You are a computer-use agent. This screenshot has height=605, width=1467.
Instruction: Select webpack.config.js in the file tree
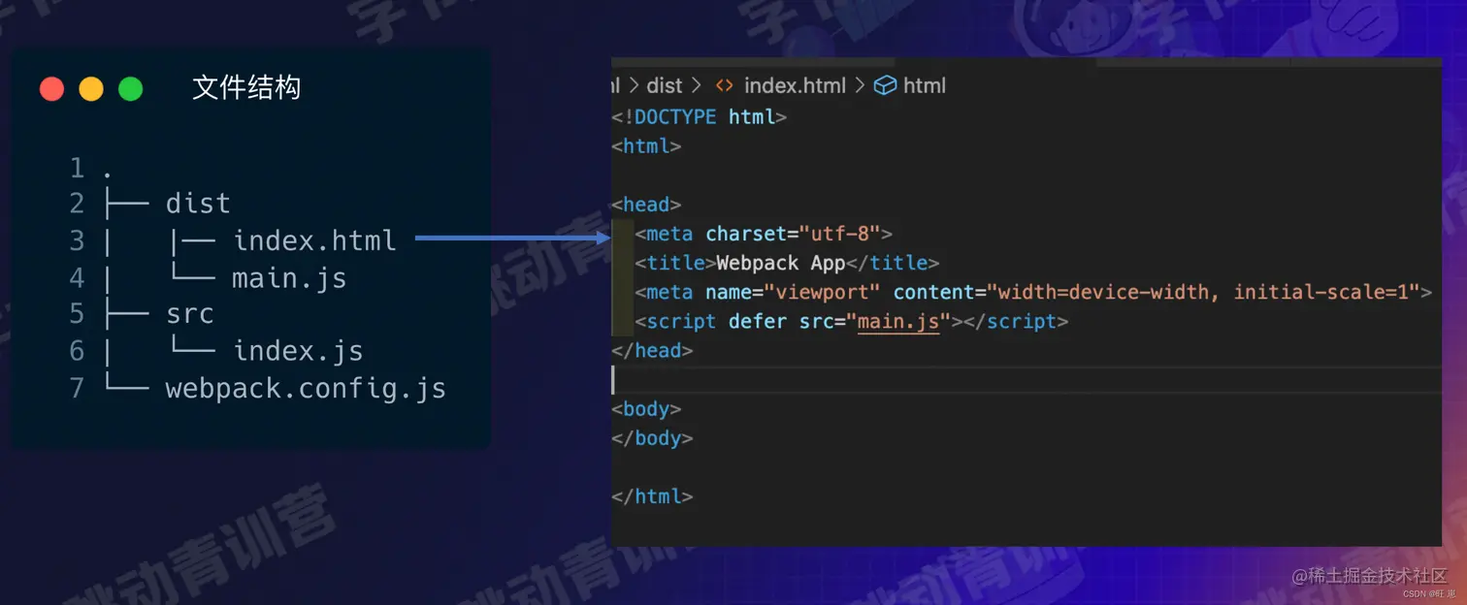(306, 389)
